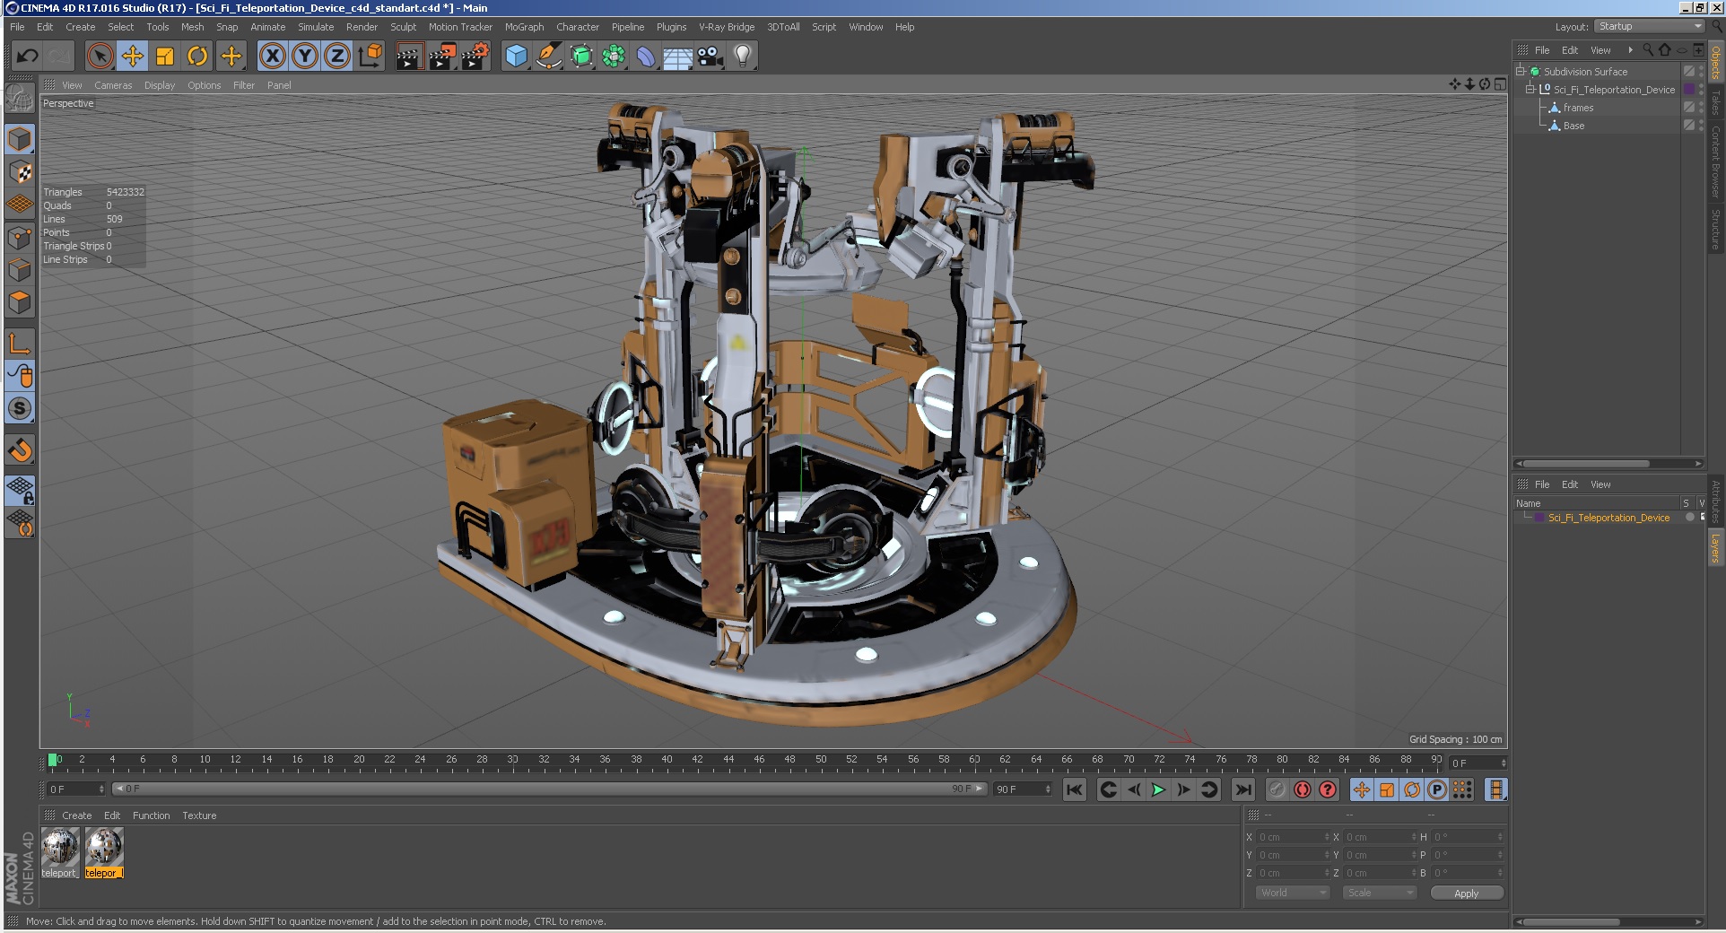Image resolution: width=1726 pixels, height=933 pixels.
Task: Click the timeline range slider bar
Action: pyautogui.click(x=549, y=789)
